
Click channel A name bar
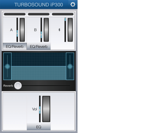point(15,14)
